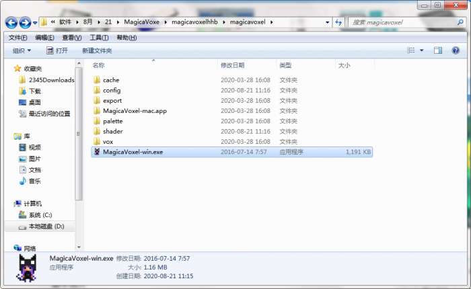Expand the arrow after 8月 breadcrumb
Screen dimensions: 471x289
tap(98, 22)
